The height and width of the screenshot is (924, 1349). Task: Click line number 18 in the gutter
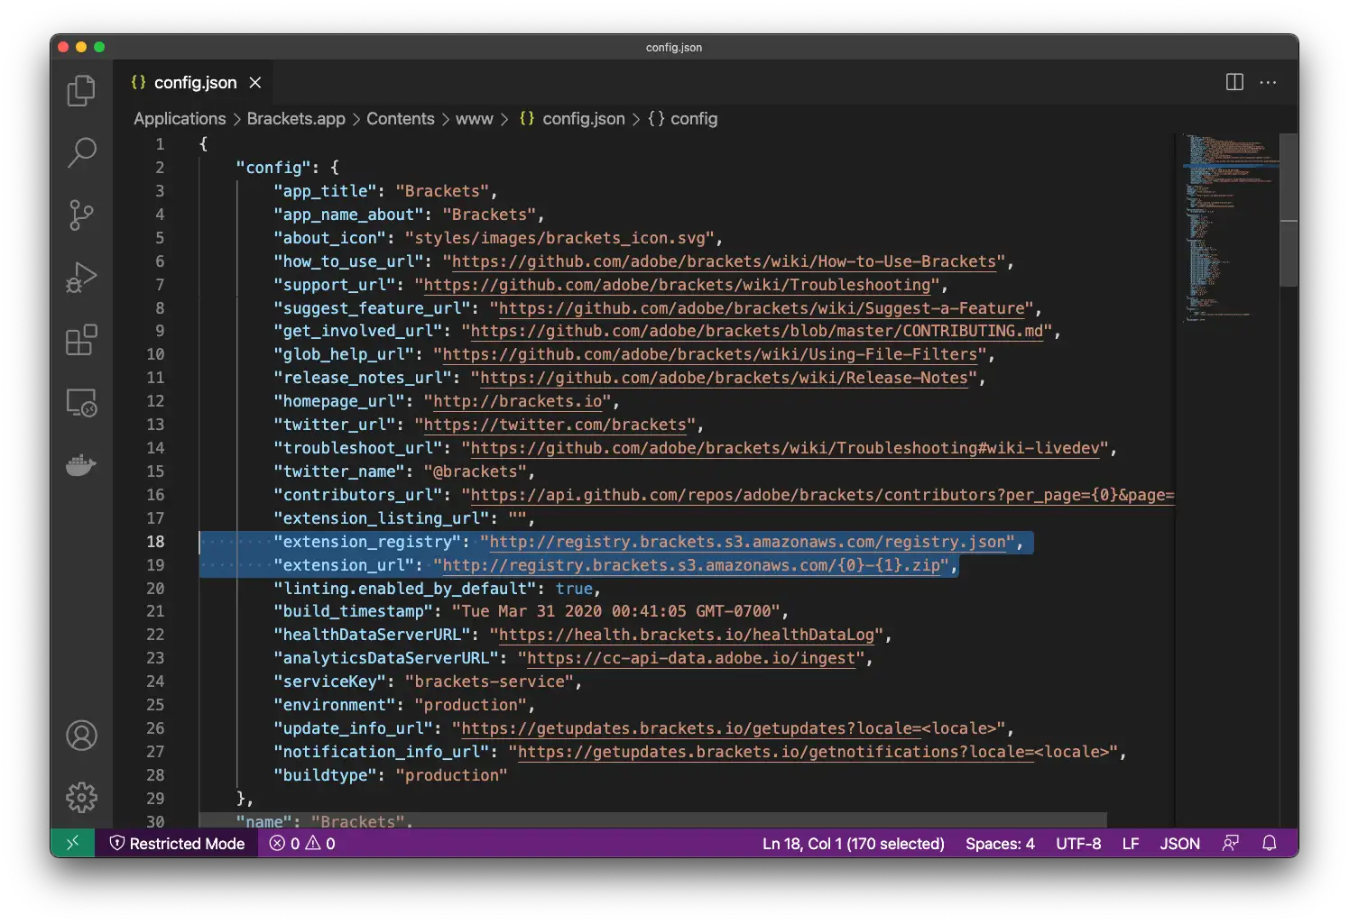pyautogui.click(x=155, y=542)
